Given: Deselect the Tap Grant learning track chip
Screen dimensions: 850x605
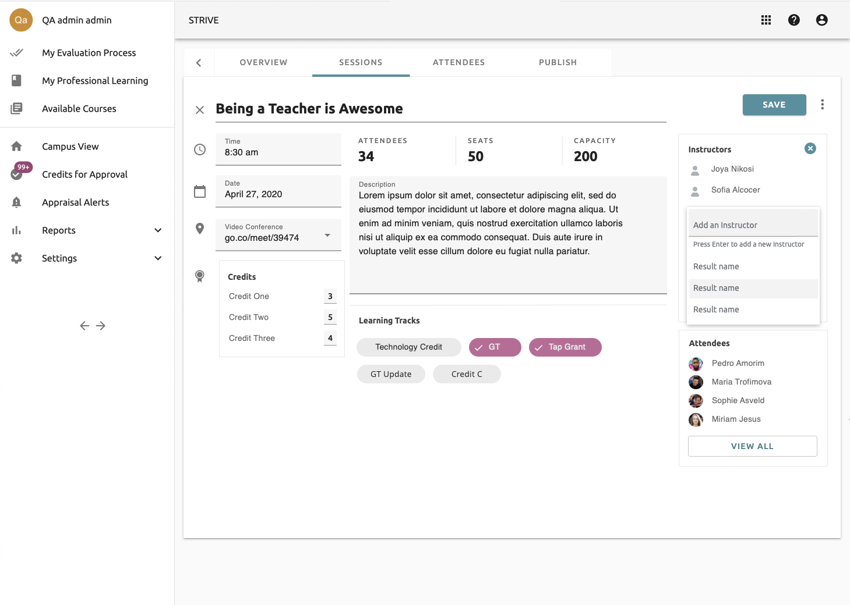Looking at the screenshot, I should [x=565, y=347].
